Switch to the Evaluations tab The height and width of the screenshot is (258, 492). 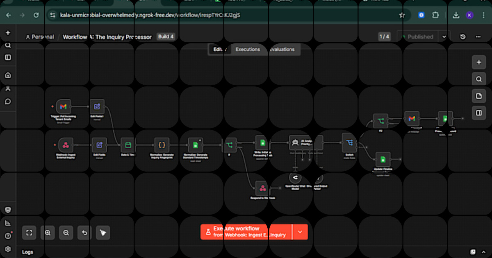[x=282, y=50]
